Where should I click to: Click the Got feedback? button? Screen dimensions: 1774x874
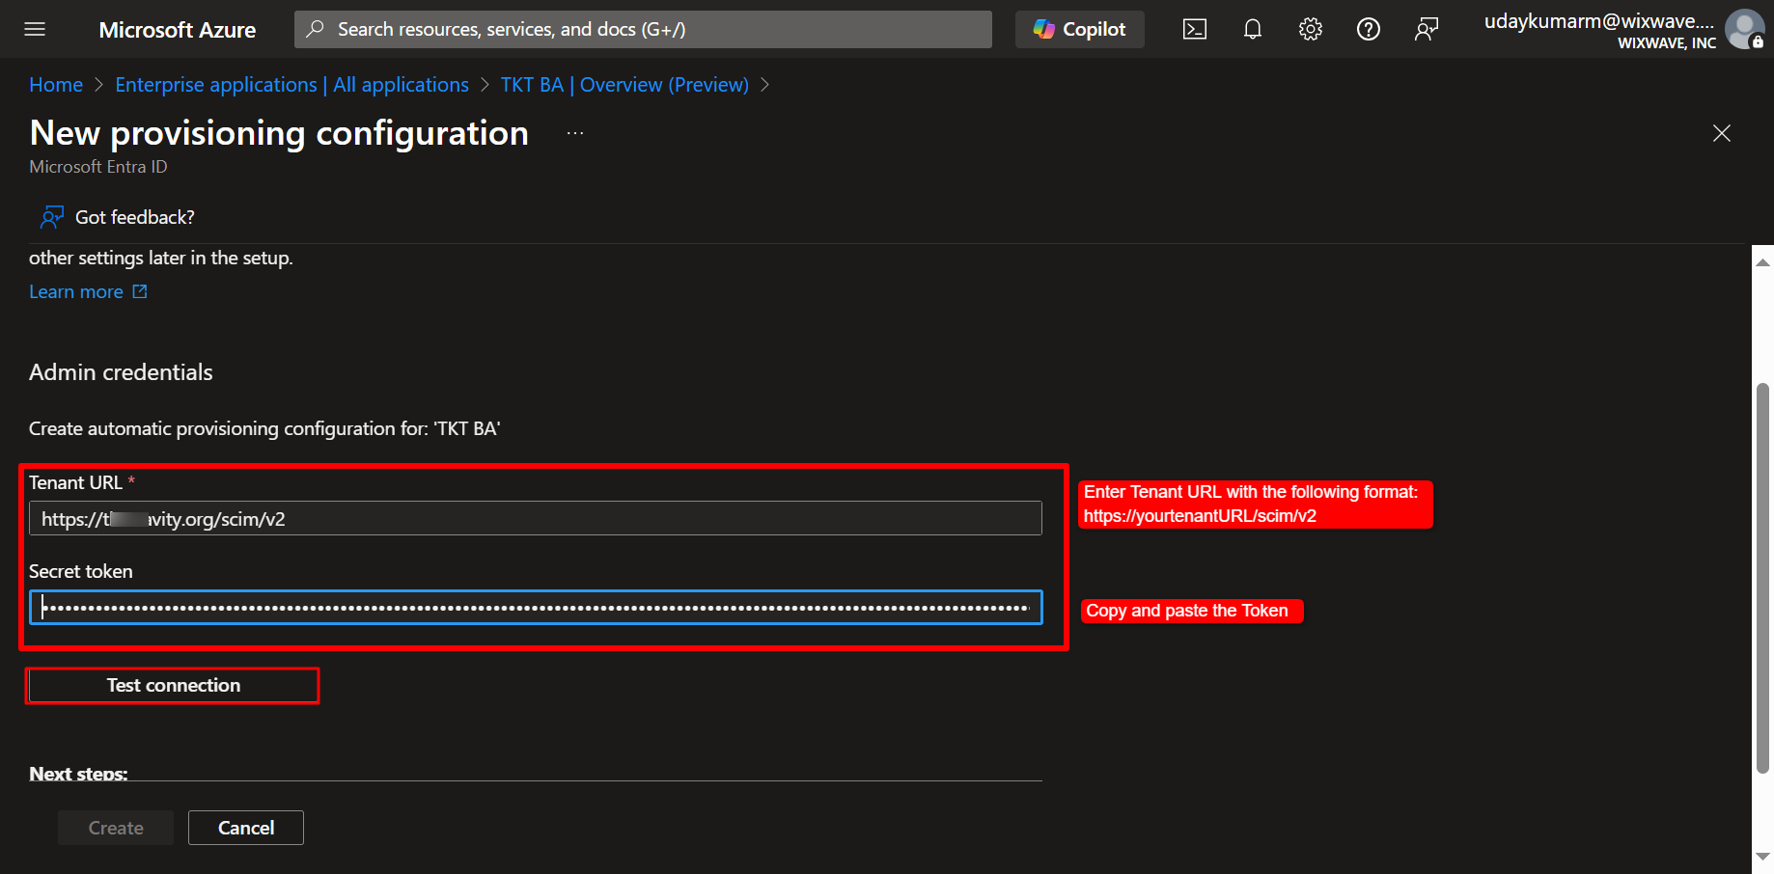point(117,217)
